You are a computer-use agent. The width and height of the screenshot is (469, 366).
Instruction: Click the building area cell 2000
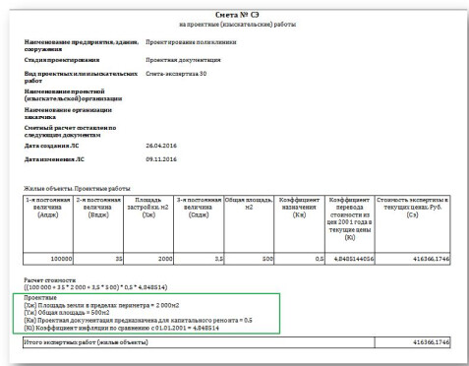148,259
